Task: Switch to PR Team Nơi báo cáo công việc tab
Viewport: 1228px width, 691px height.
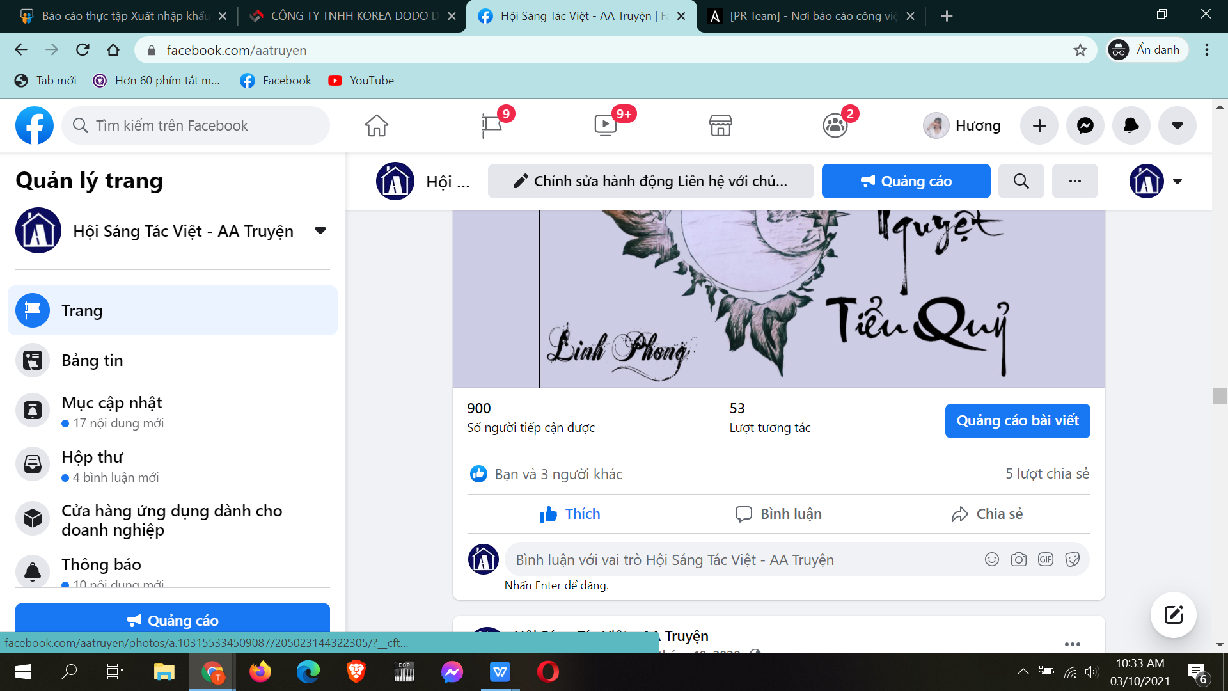Action: click(812, 16)
